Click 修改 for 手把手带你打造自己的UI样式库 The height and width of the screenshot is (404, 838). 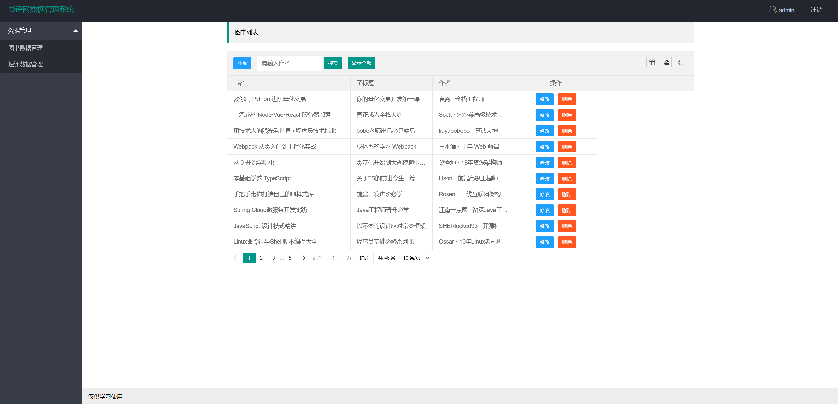click(544, 194)
